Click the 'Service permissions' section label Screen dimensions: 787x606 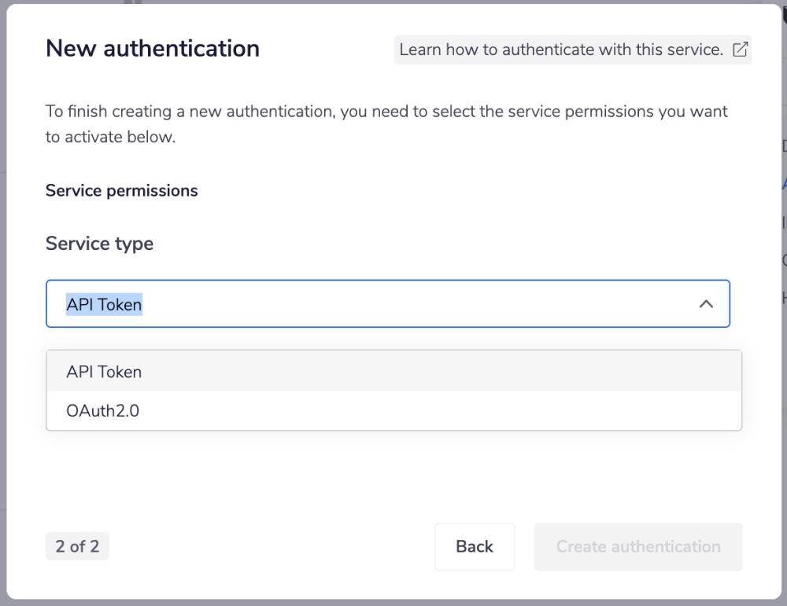coord(121,190)
